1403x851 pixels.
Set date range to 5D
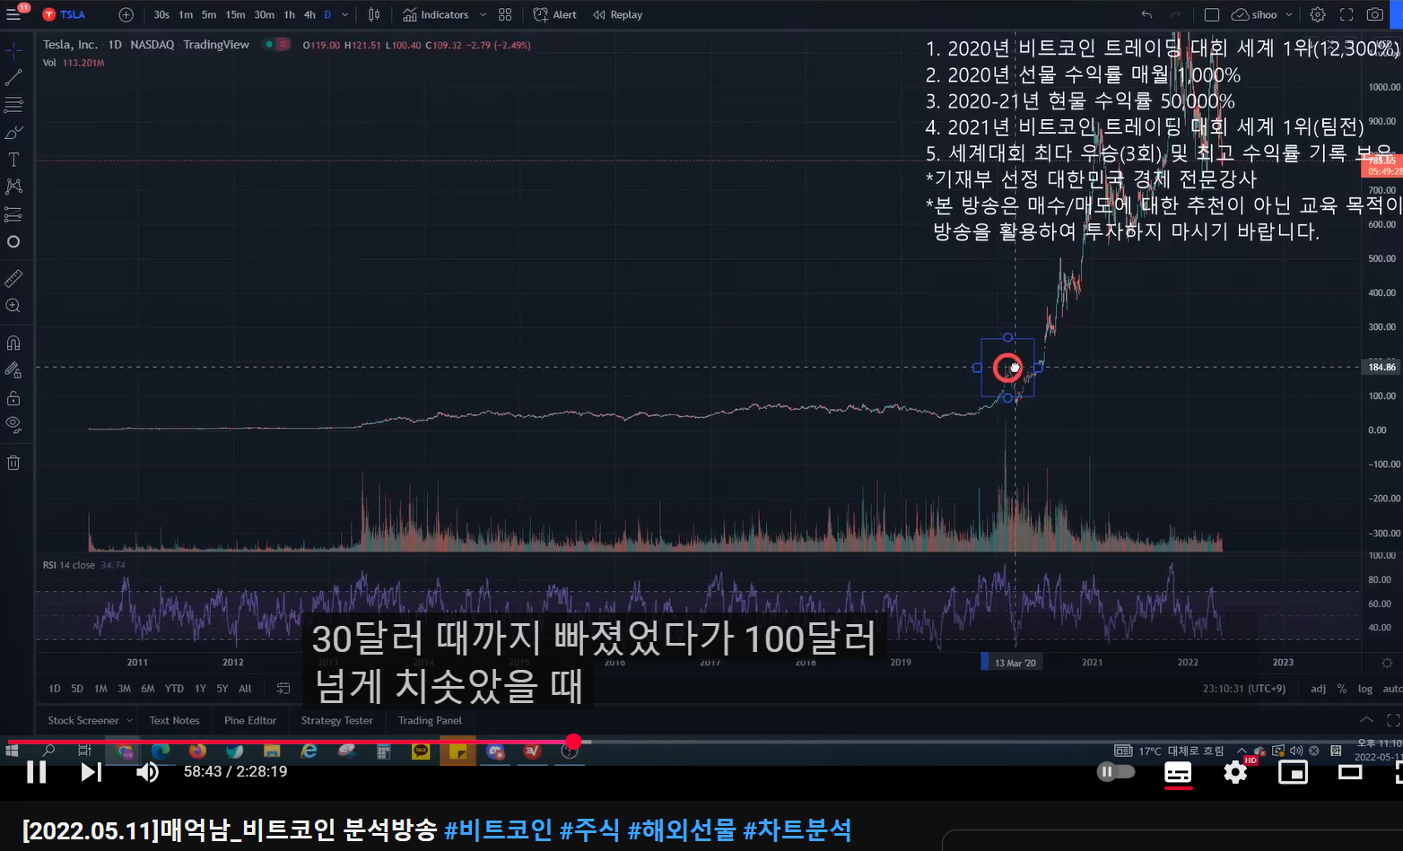coord(77,689)
